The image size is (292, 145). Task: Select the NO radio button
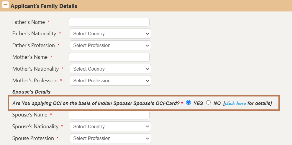point(209,103)
